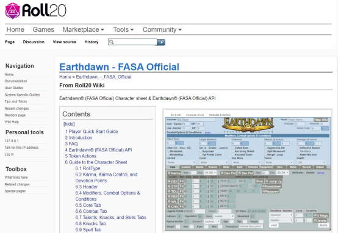Open Special pages in Toolbox
The height and width of the screenshot is (233, 338).
coord(15,191)
